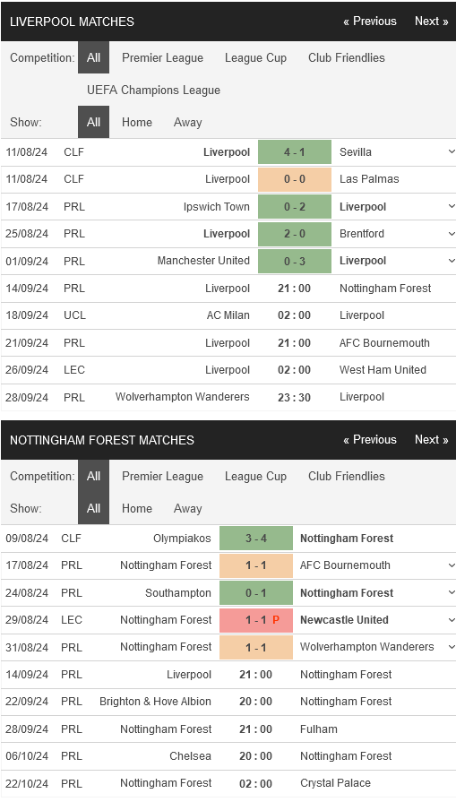Expand the Ipswich Town vs Liverpool match details
Screen dimensions: 456x802
[x=451, y=207]
